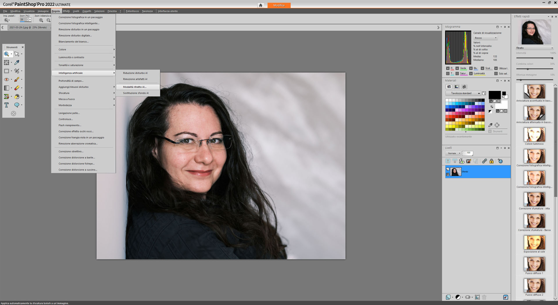558x305 pixels.
Task: Pick the Eyedropper tool in Strumenti
Action: (x=17, y=62)
